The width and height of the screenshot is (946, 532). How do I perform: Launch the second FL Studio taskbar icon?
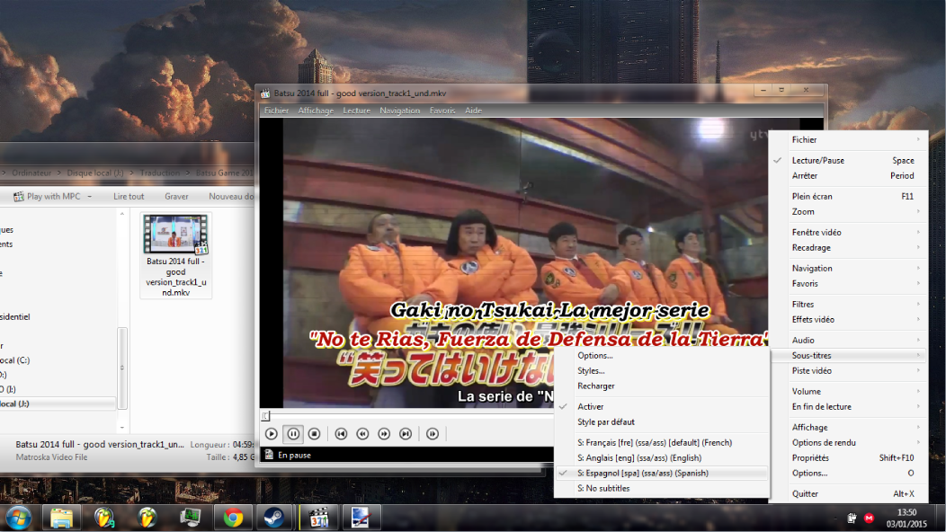pos(147,518)
